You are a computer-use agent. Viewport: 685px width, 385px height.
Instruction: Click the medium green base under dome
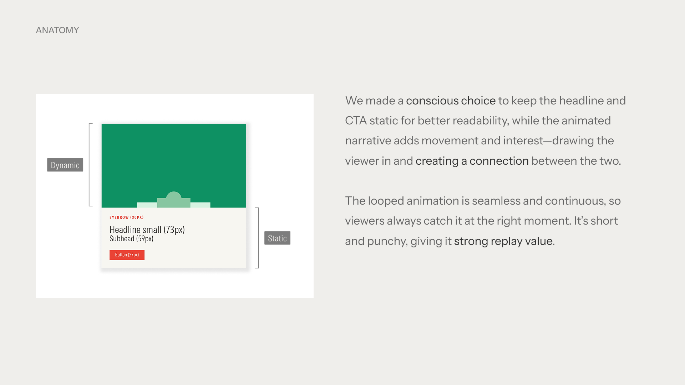point(174,204)
